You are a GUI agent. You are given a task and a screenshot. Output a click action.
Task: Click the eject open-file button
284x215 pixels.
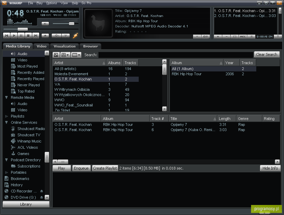click(x=45, y=35)
